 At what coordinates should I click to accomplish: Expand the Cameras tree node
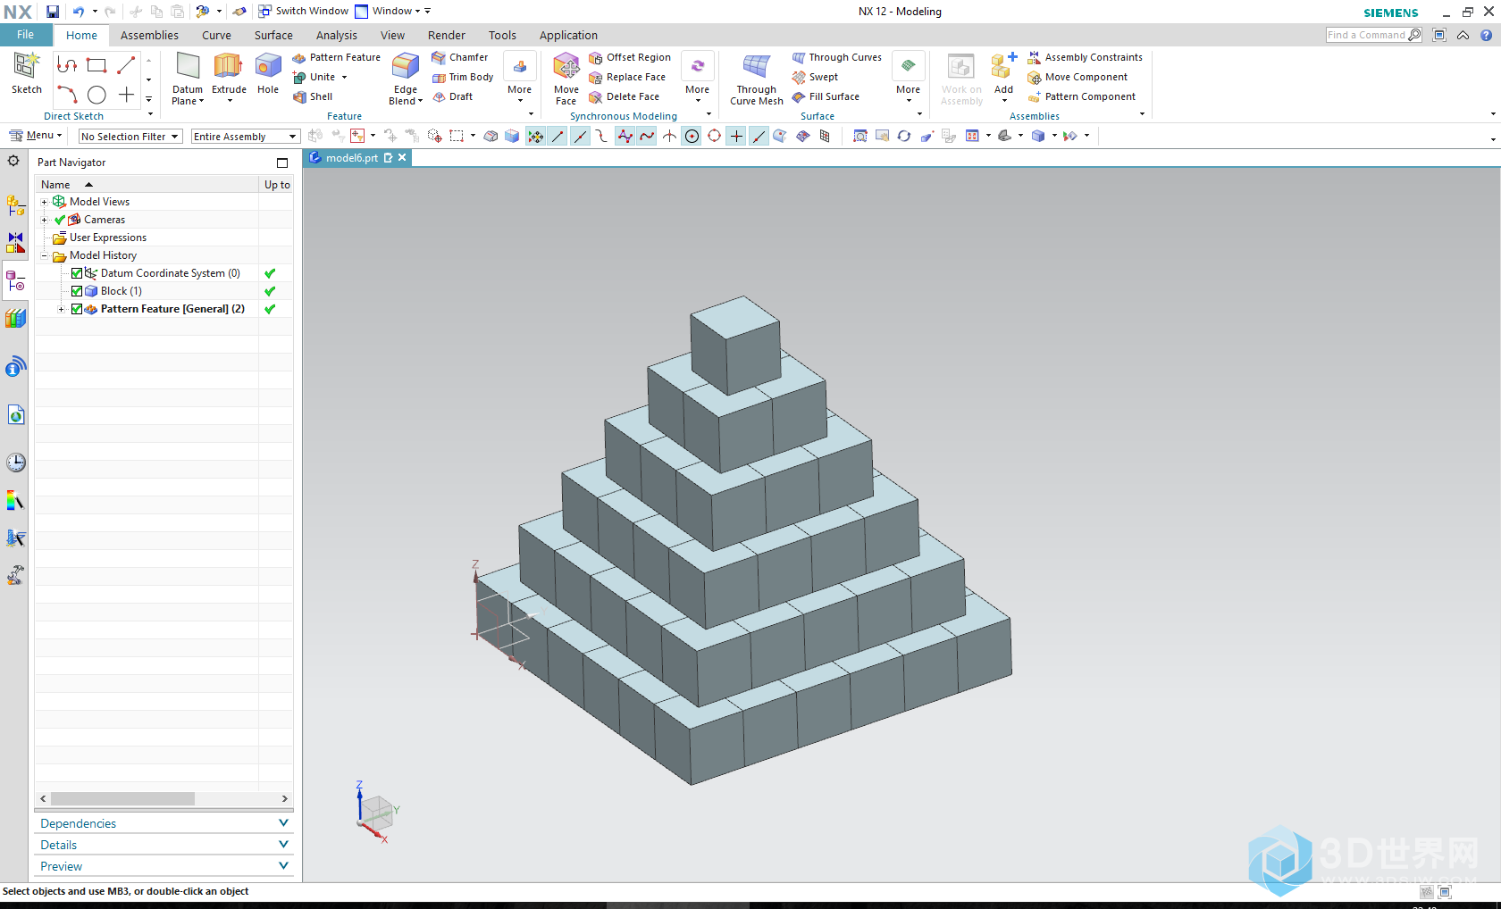click(44, 220)
